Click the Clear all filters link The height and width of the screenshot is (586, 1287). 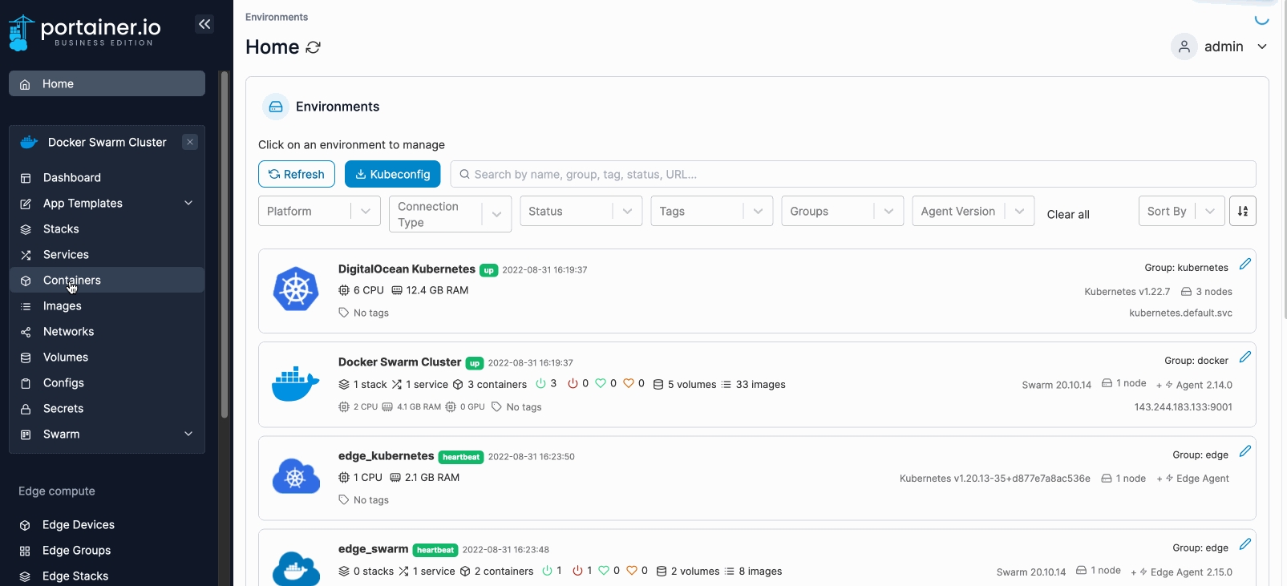[x=1067, y=215]
